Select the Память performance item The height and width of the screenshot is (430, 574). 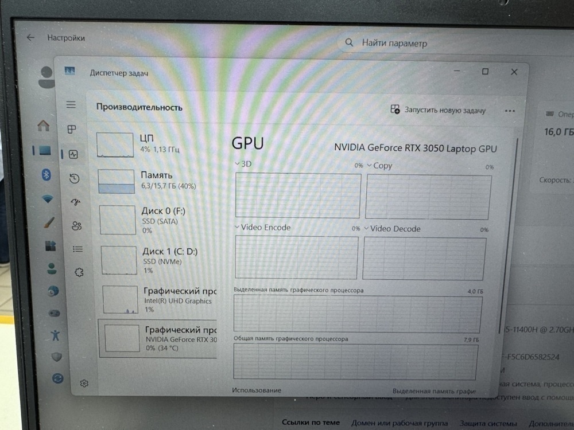point(157,181)
